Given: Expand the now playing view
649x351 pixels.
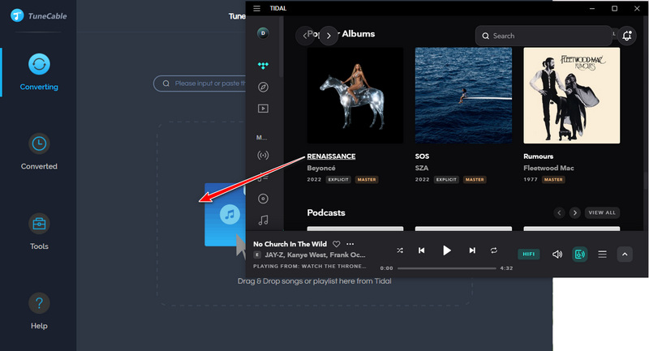Looking at the screenshot, I should [x=625, y=255].
